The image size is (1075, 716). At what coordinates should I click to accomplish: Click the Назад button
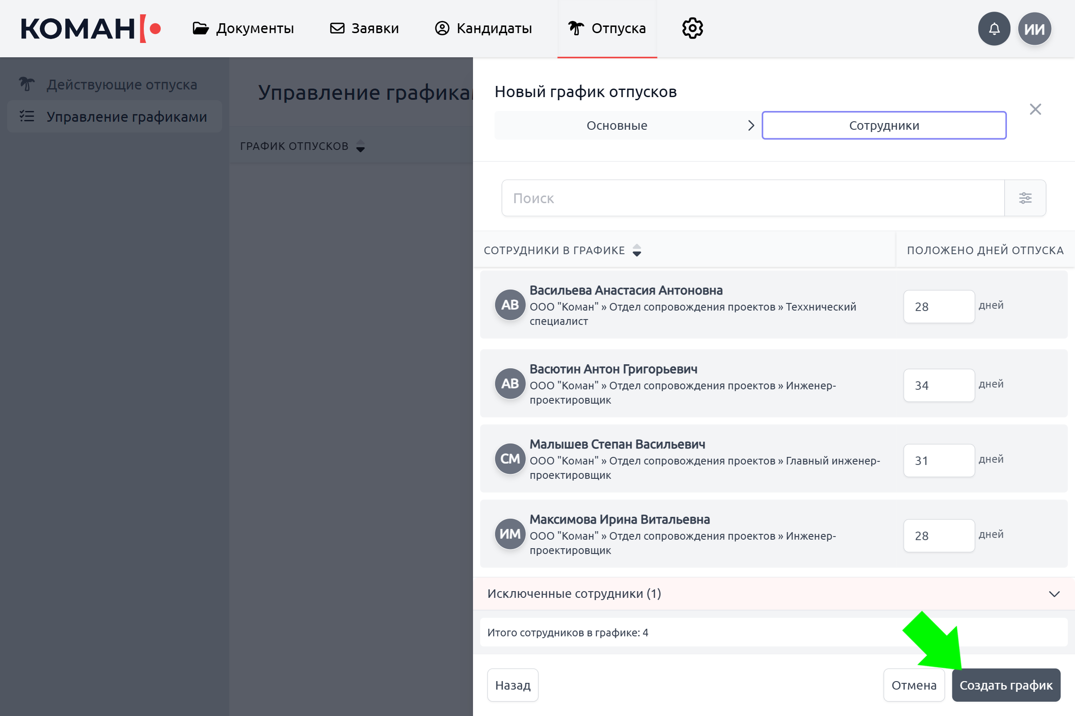(512, 685)
